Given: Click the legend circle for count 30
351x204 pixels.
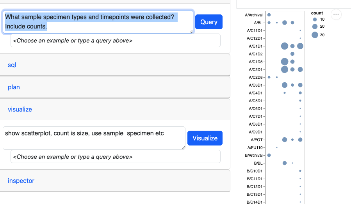Looking at the screenshot, I should [315, 35].
